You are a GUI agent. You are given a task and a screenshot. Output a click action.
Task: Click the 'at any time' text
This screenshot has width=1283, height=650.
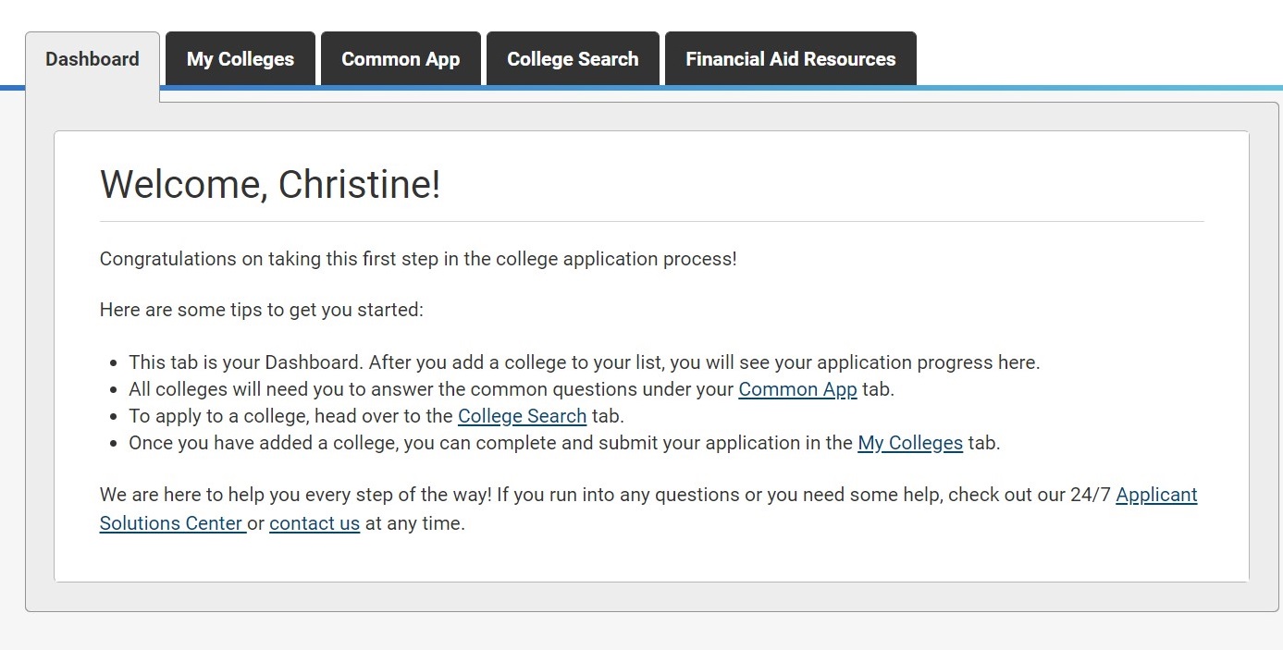point(415,523)
